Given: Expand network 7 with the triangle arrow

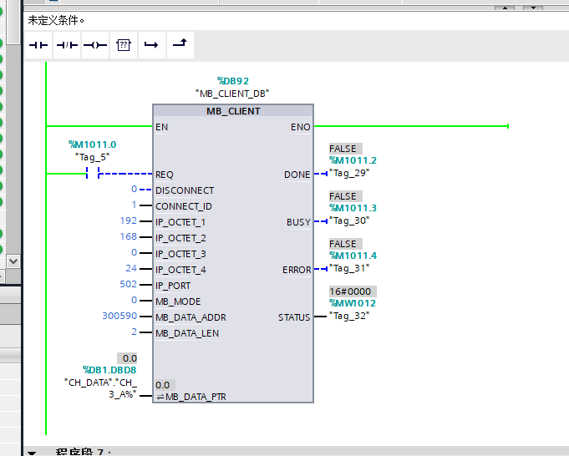Looking at the screenshot, I should pyautogui.click(x=32, y=452).
